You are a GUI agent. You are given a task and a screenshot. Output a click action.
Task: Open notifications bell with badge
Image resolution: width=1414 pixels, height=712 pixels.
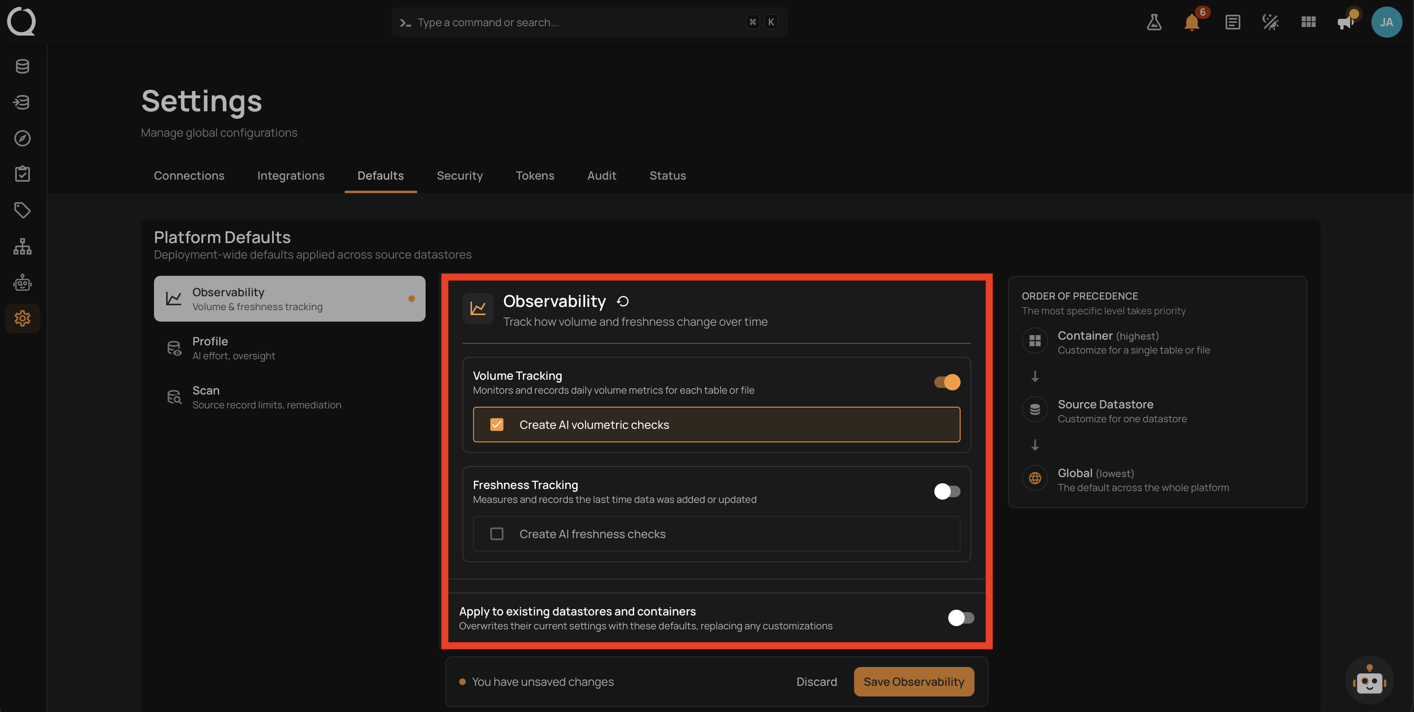1192,22
